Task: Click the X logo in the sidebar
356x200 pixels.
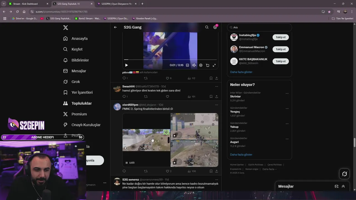Action: pos(65,27)
